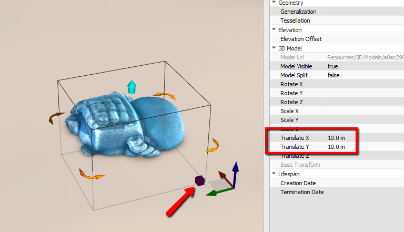Click the Rotate Y value field
The height and width of the screenshot is (232, 404).
(x=366, y=93)
